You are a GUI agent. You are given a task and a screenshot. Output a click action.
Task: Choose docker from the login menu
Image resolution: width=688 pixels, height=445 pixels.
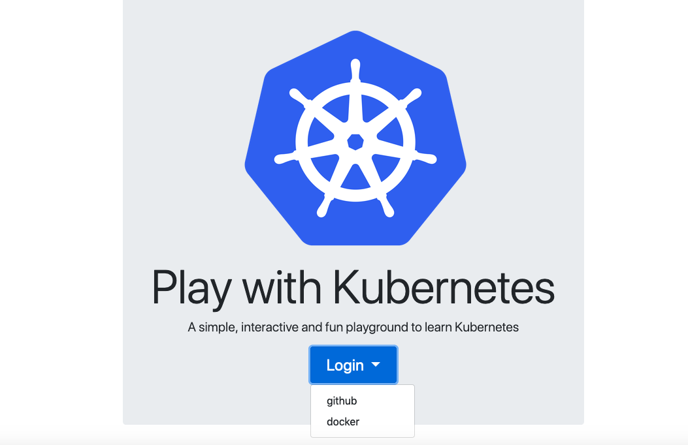pyautogui.click(x=363, y=422)
